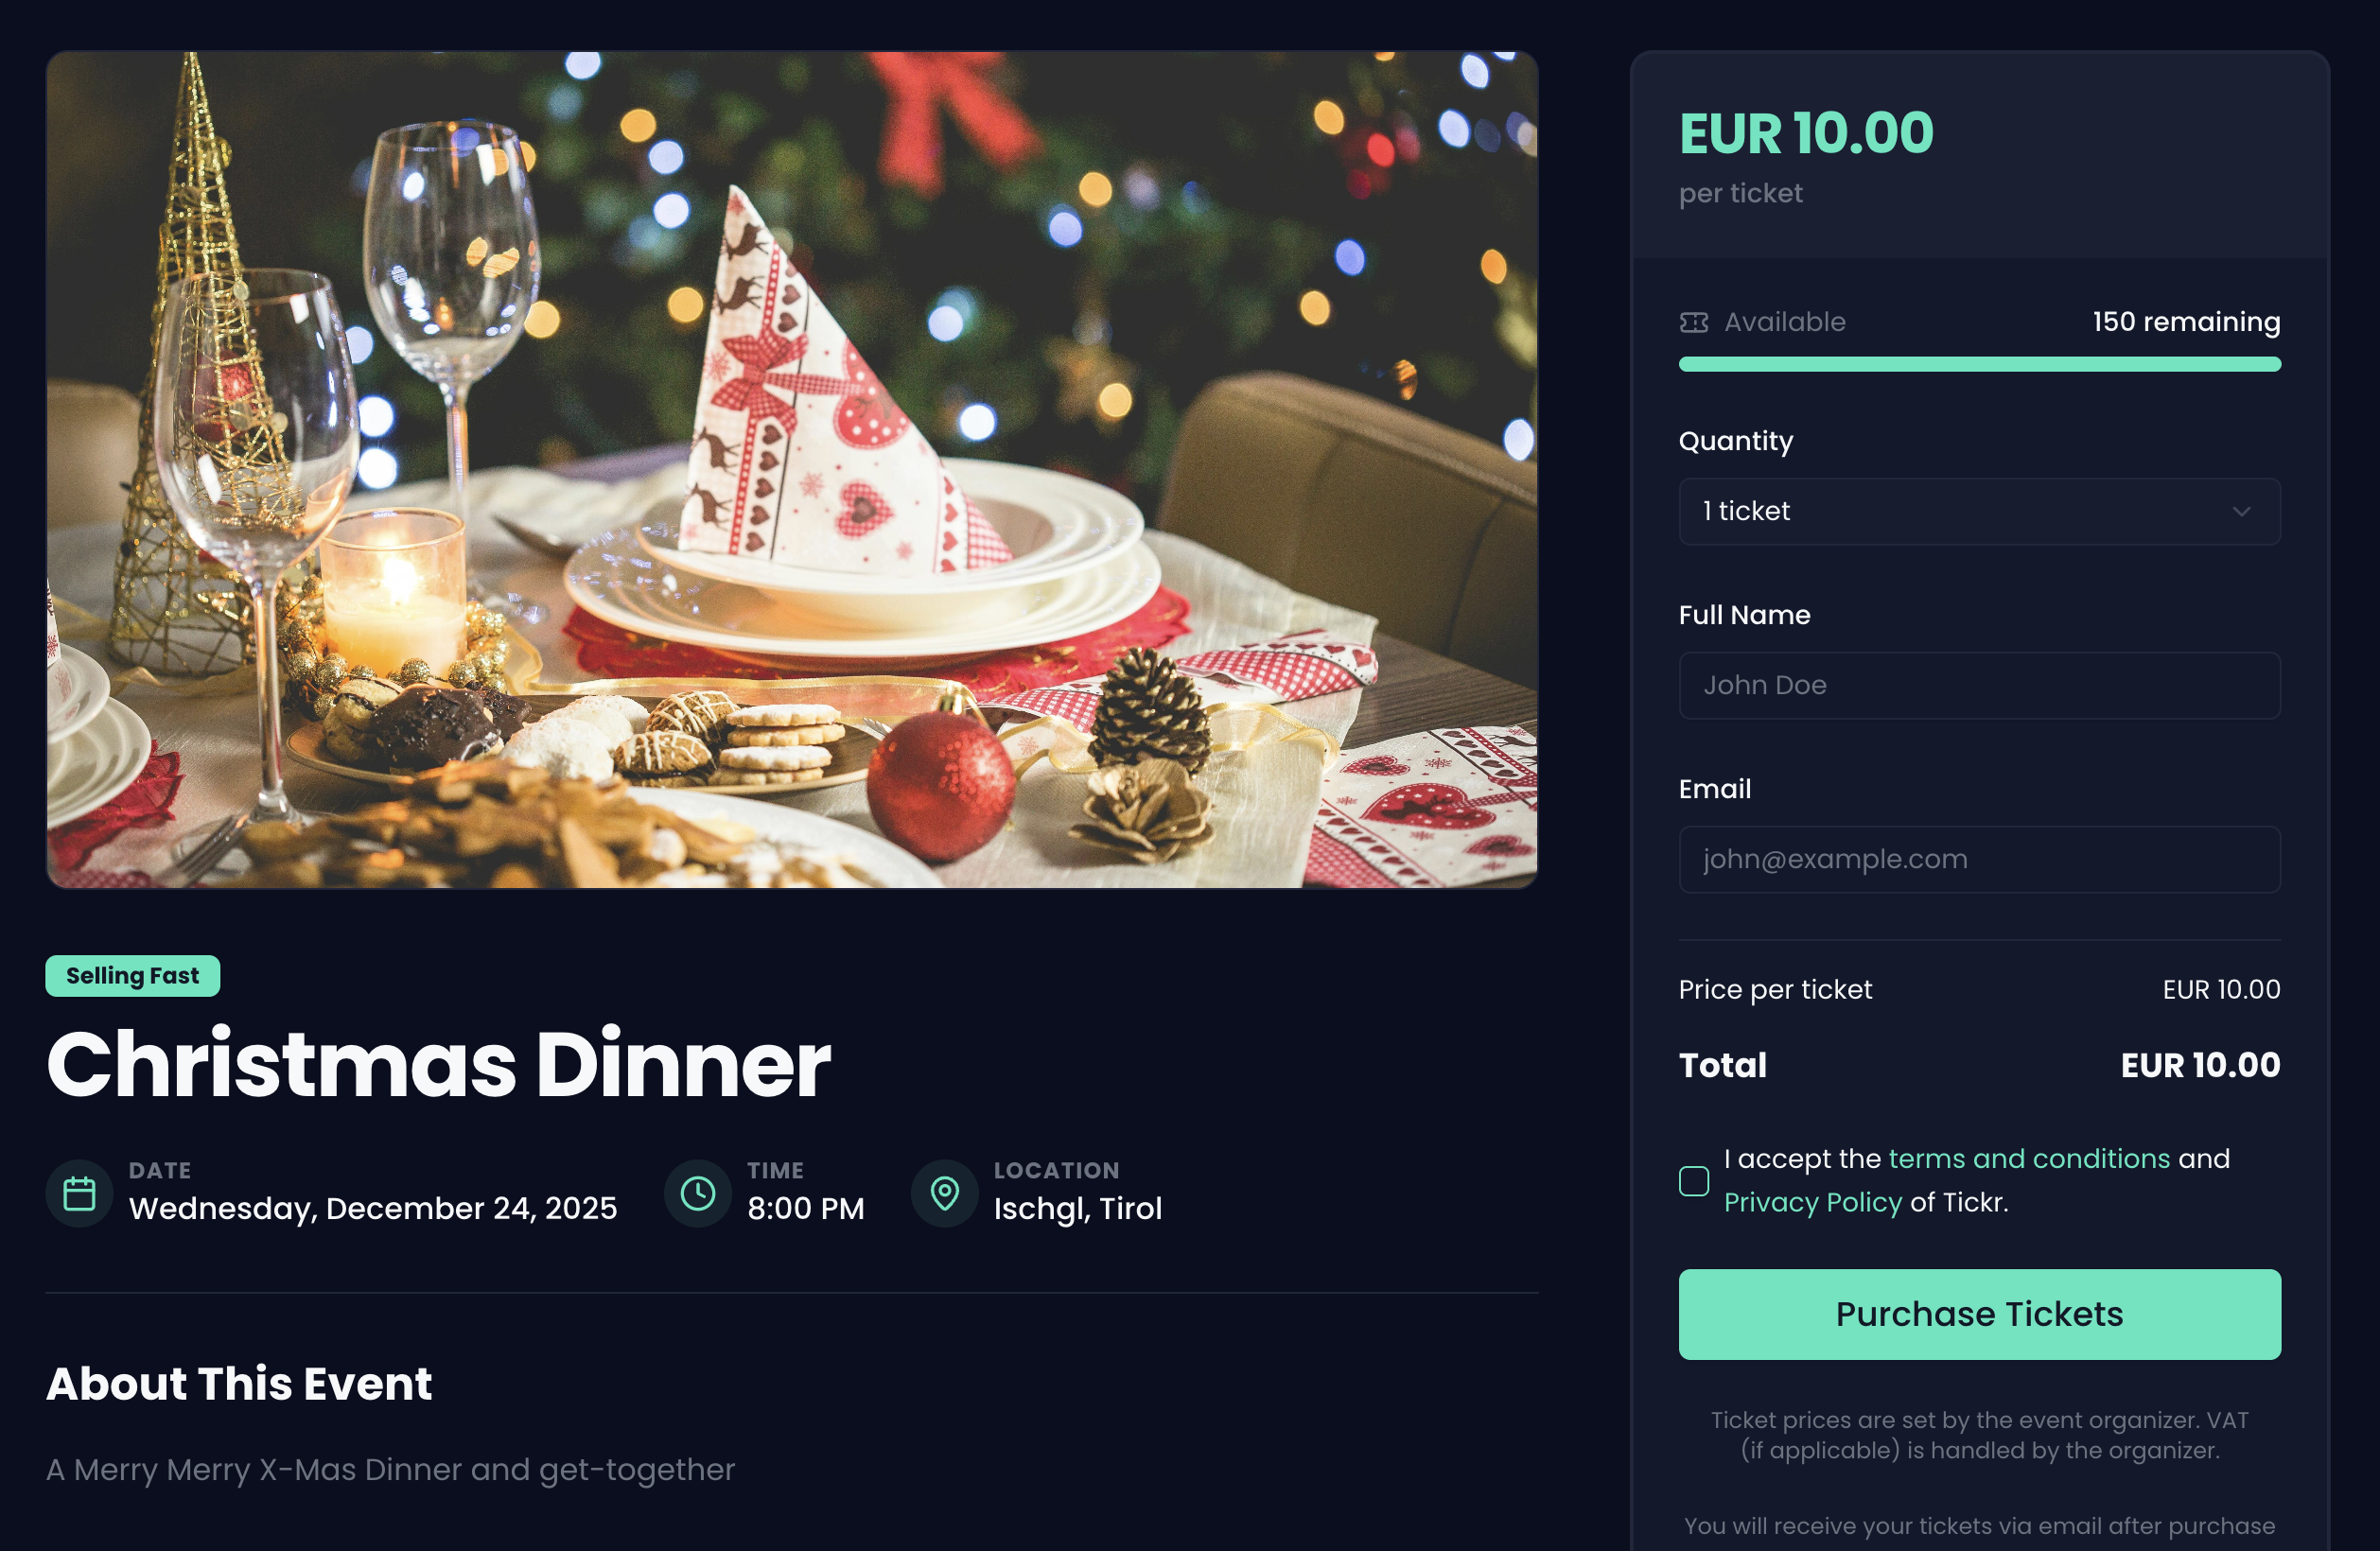2380x1551 pixels.
Task: Click the Christmas Dinner event title
Action: click(438, 1064)
